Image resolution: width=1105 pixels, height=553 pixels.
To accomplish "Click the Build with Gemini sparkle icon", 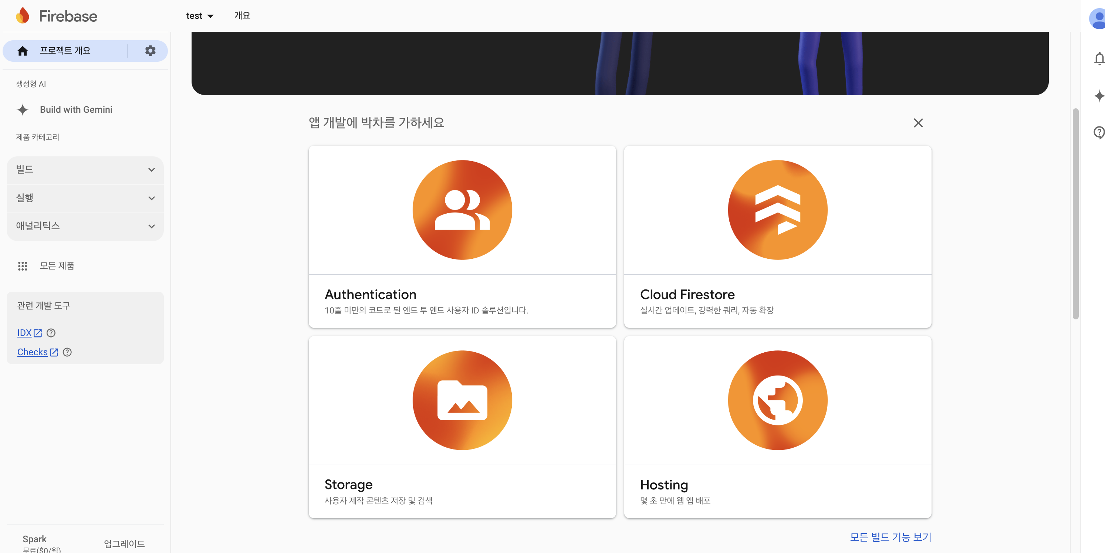I will tap(23, 110).
